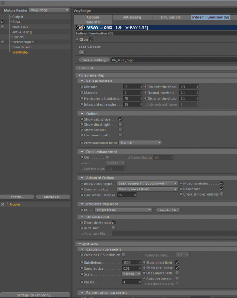Click the grip handle icon at window top-left
Image resolution: width=237 pixels, height=298 pixels.
pos(3,3)
